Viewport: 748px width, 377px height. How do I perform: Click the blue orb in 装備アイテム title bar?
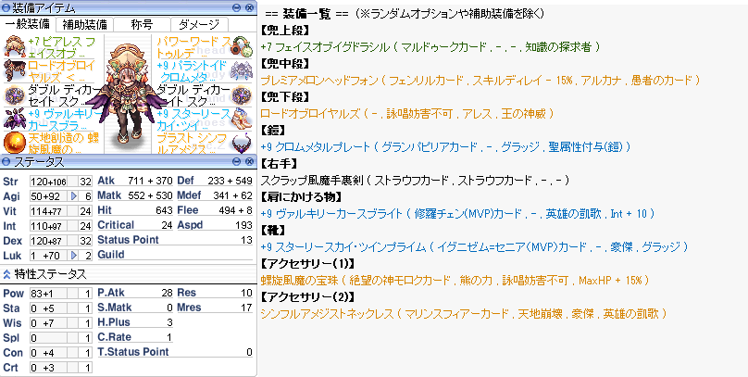(6, 7)
